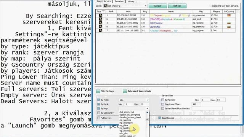Click the By Rank Max input field
Image resolution: width=244 pixels, height=137 pixels.
coord(144,104)
